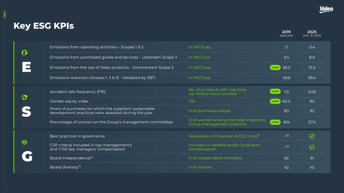
Task: Click the 39.4 emissions reduction value for 2025
Action: (x=312, y=78)
